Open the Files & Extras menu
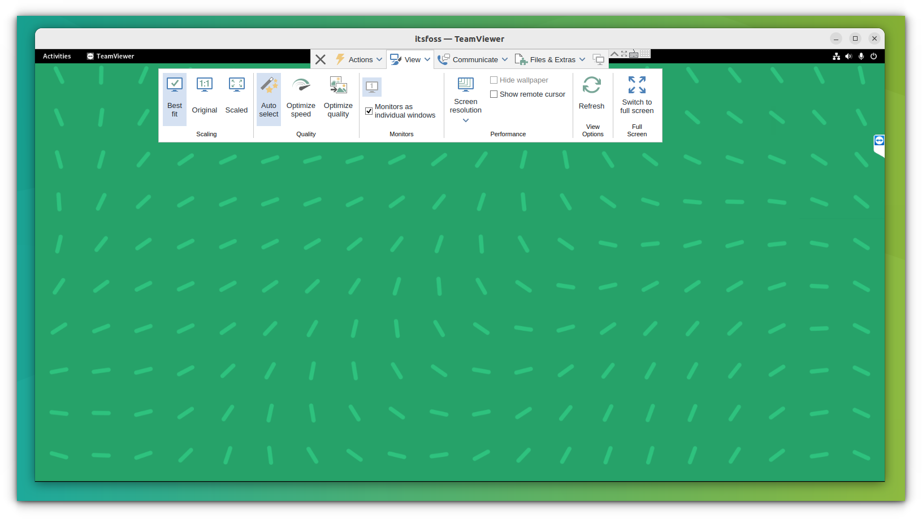The image size is (922, 519). pos(549,59)
